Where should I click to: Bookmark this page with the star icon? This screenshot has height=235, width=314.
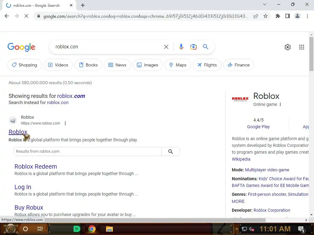[266, 16]
